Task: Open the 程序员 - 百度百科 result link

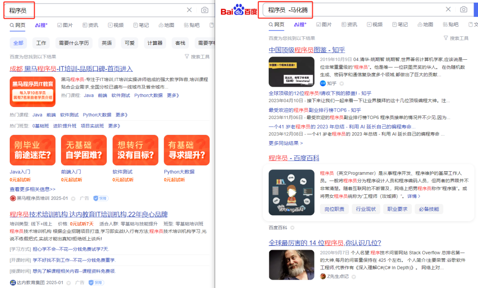Action: click(294, 158)
